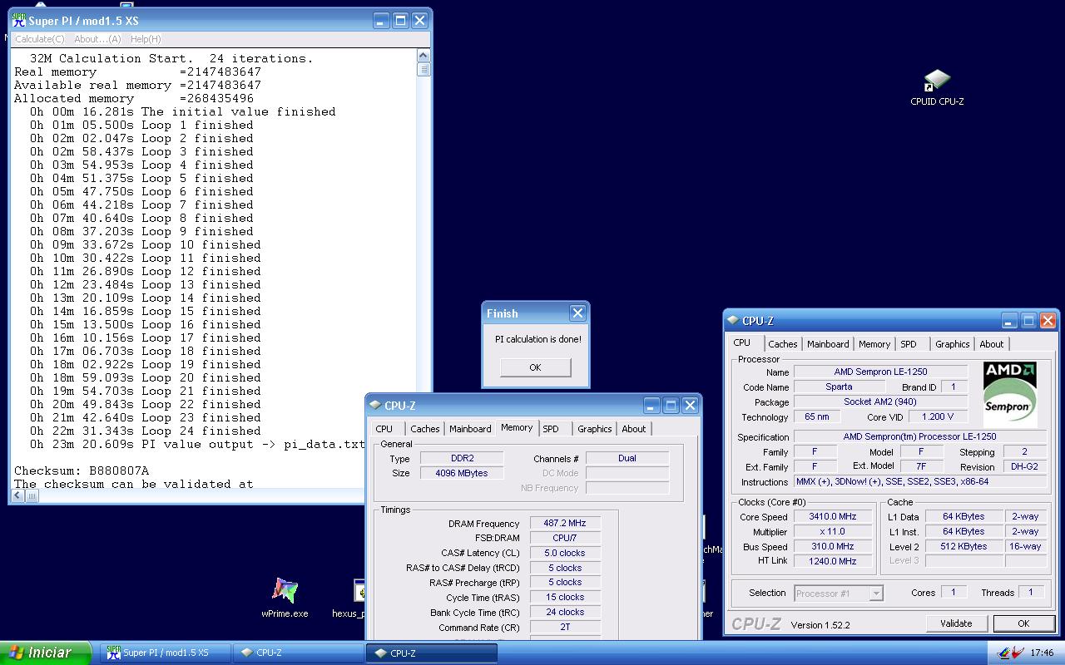The width and height of the screenshot is (1065, 665).
Task: Click OK button in right CPU-Z window
Action: (x=1023, y=623)
